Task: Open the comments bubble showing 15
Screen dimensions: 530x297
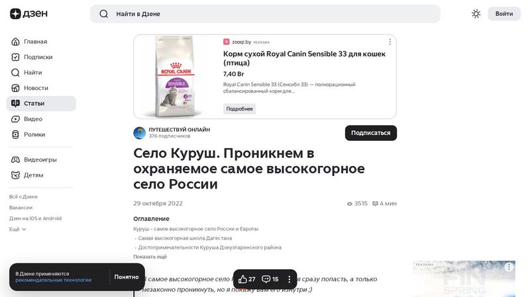Action: pos(270,279)
